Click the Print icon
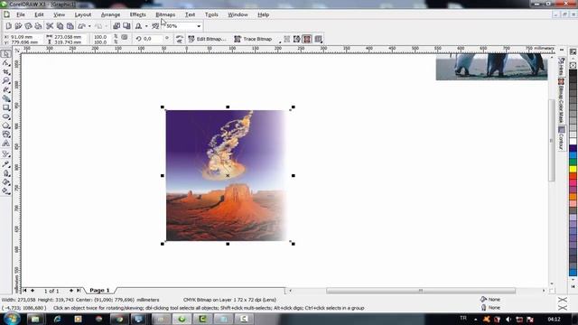This screenshot has height=325, width=578. pyautogui.click(x=38, y=26)
